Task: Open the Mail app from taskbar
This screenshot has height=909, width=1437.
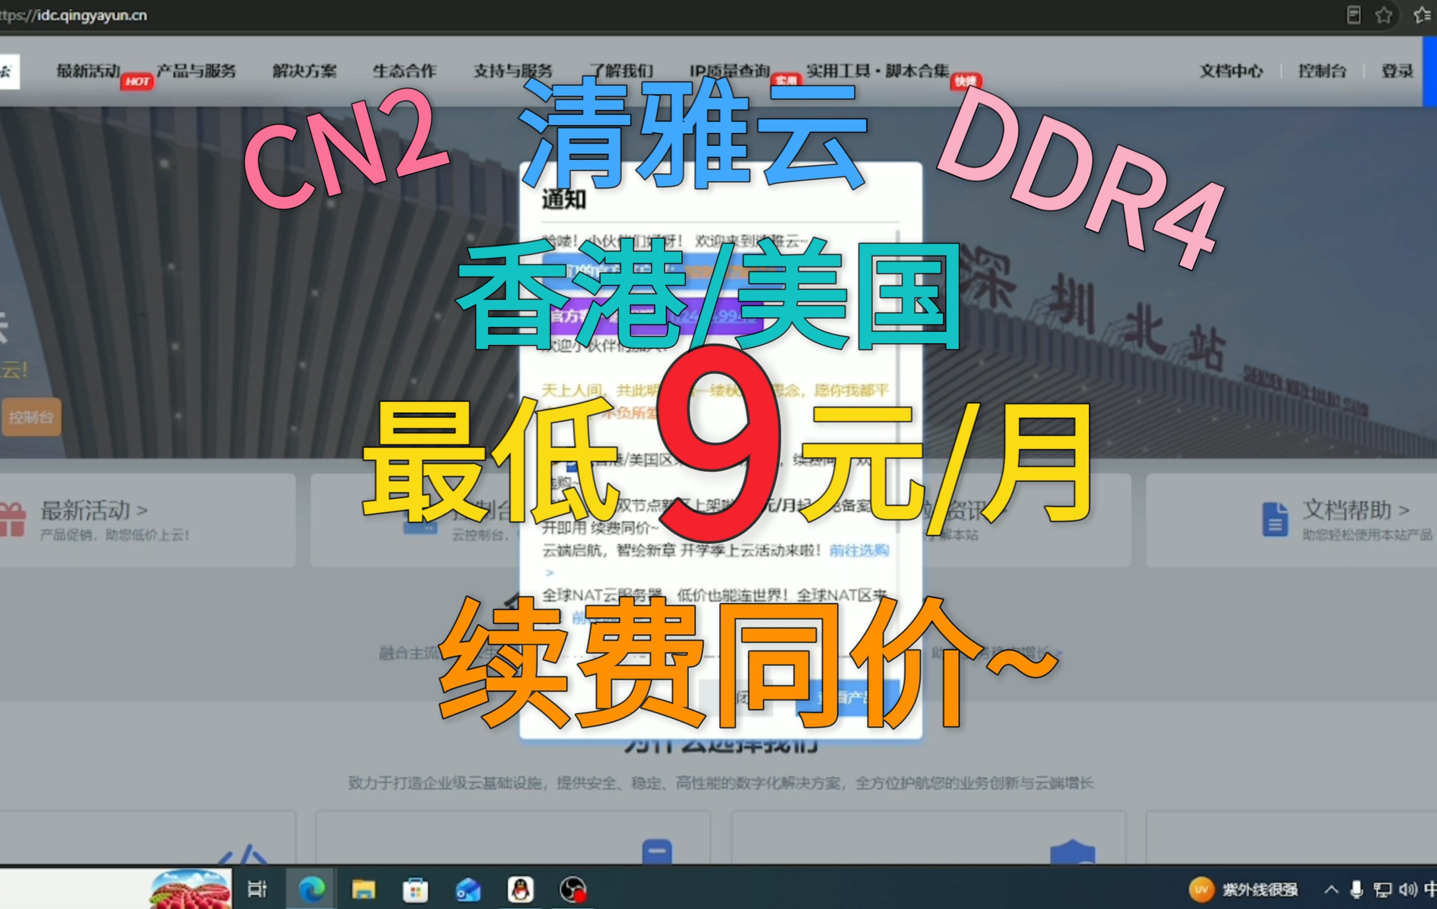Action: (468, 889)
